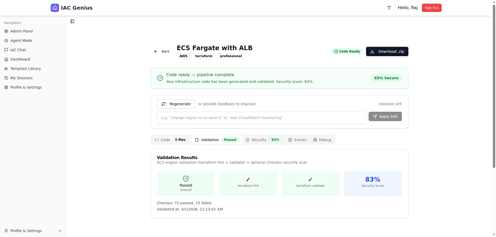Image resolution: width=496 pixels, height=237 pixels.
Task: Click the theme toggle T icon
Action: (x=389, y=8)
